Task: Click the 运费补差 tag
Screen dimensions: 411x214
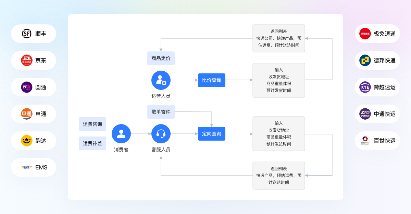Action: point(92,143)
